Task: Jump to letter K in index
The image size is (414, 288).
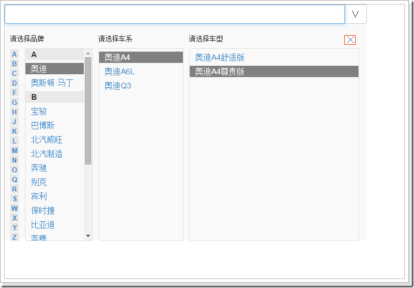Action: (15, 132)
